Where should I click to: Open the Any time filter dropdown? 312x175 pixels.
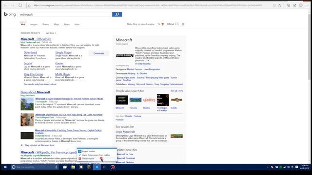pyautogui.click(x=51, y=33)
